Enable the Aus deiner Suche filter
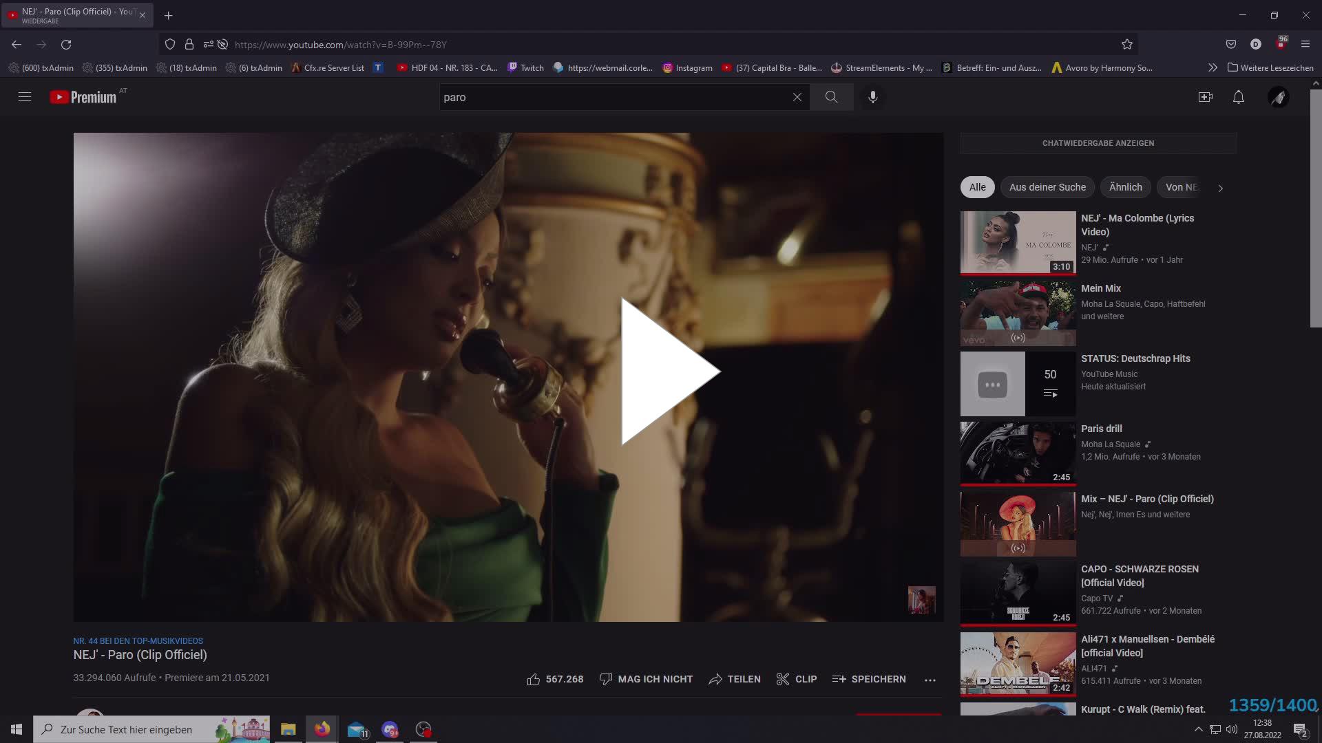This screenshot has width=1322, height=743. [1047, 187]
